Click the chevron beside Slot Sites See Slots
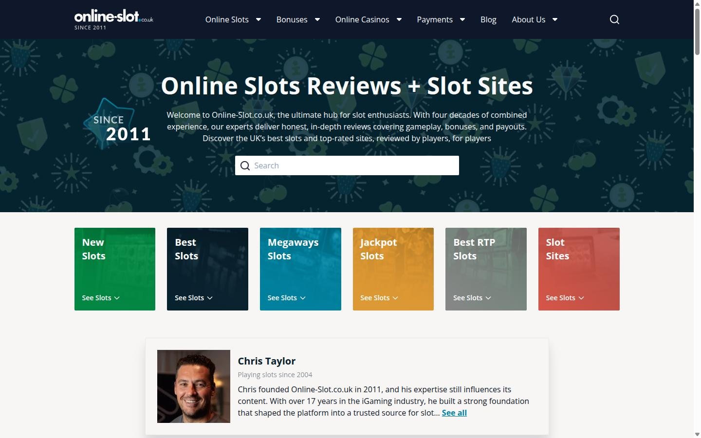 [581, 298]
